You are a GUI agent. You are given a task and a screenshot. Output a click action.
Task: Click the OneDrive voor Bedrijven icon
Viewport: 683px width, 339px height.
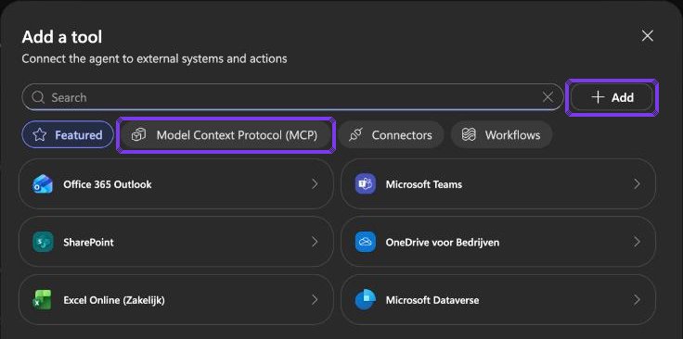[365, 242]
